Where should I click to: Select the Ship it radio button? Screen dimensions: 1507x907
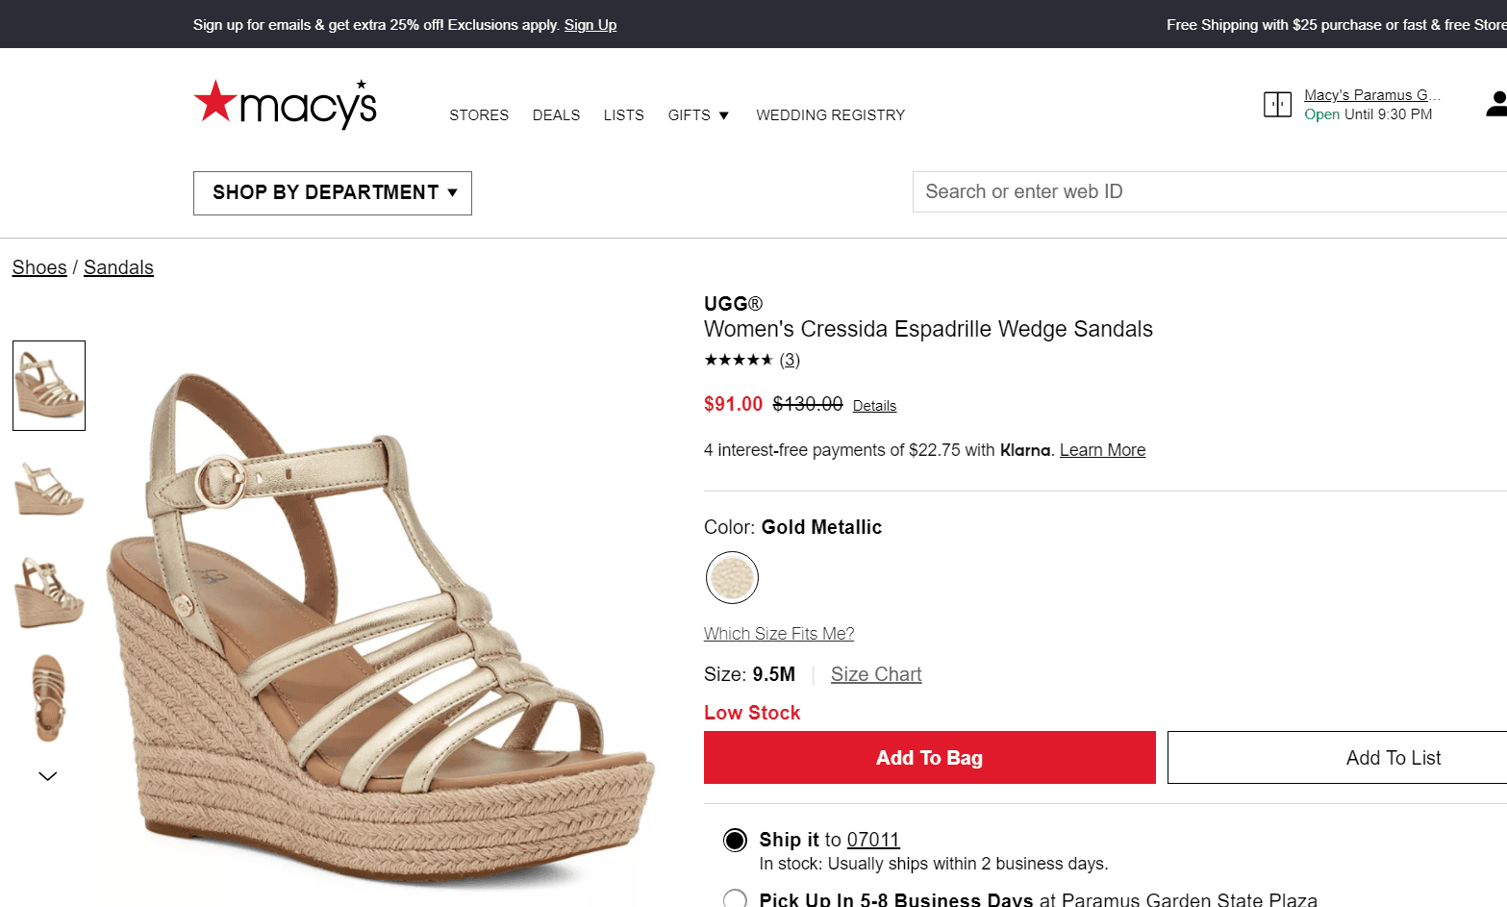pyautogui.click(x=735, y=841)
